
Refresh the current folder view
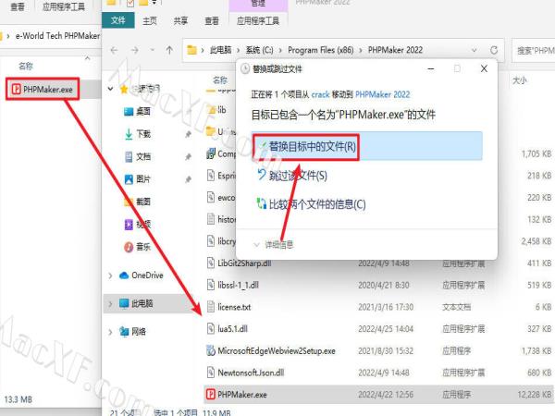pyautogui.click(x=494, y=50)
